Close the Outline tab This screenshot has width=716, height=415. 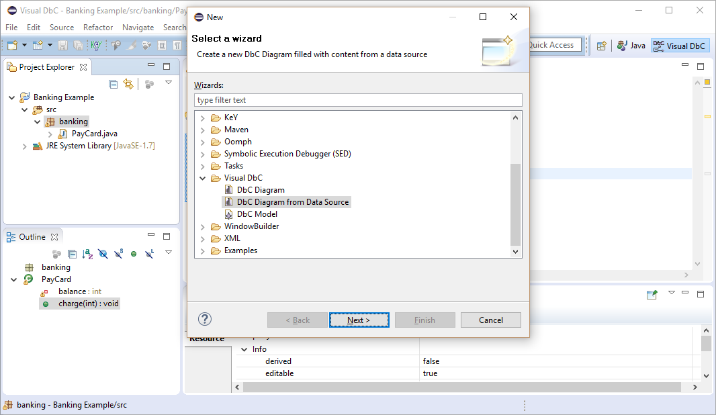54,237
